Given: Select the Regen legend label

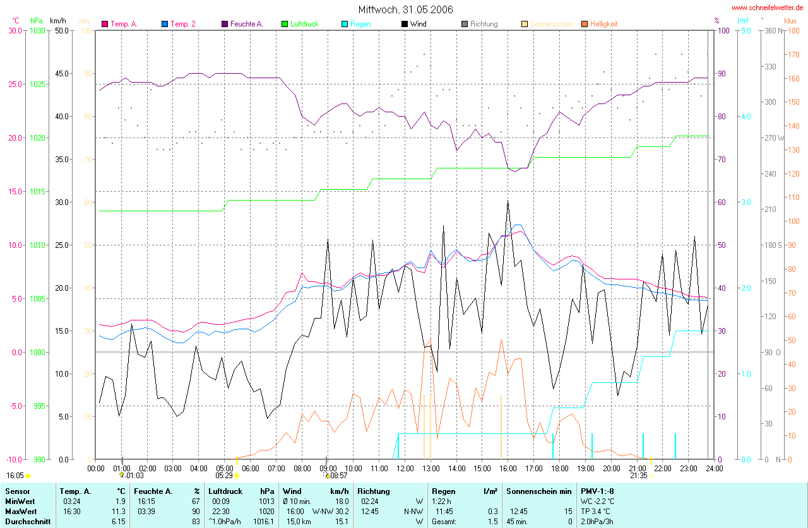Looking at the screenshot, I should [x=360, y=24].
